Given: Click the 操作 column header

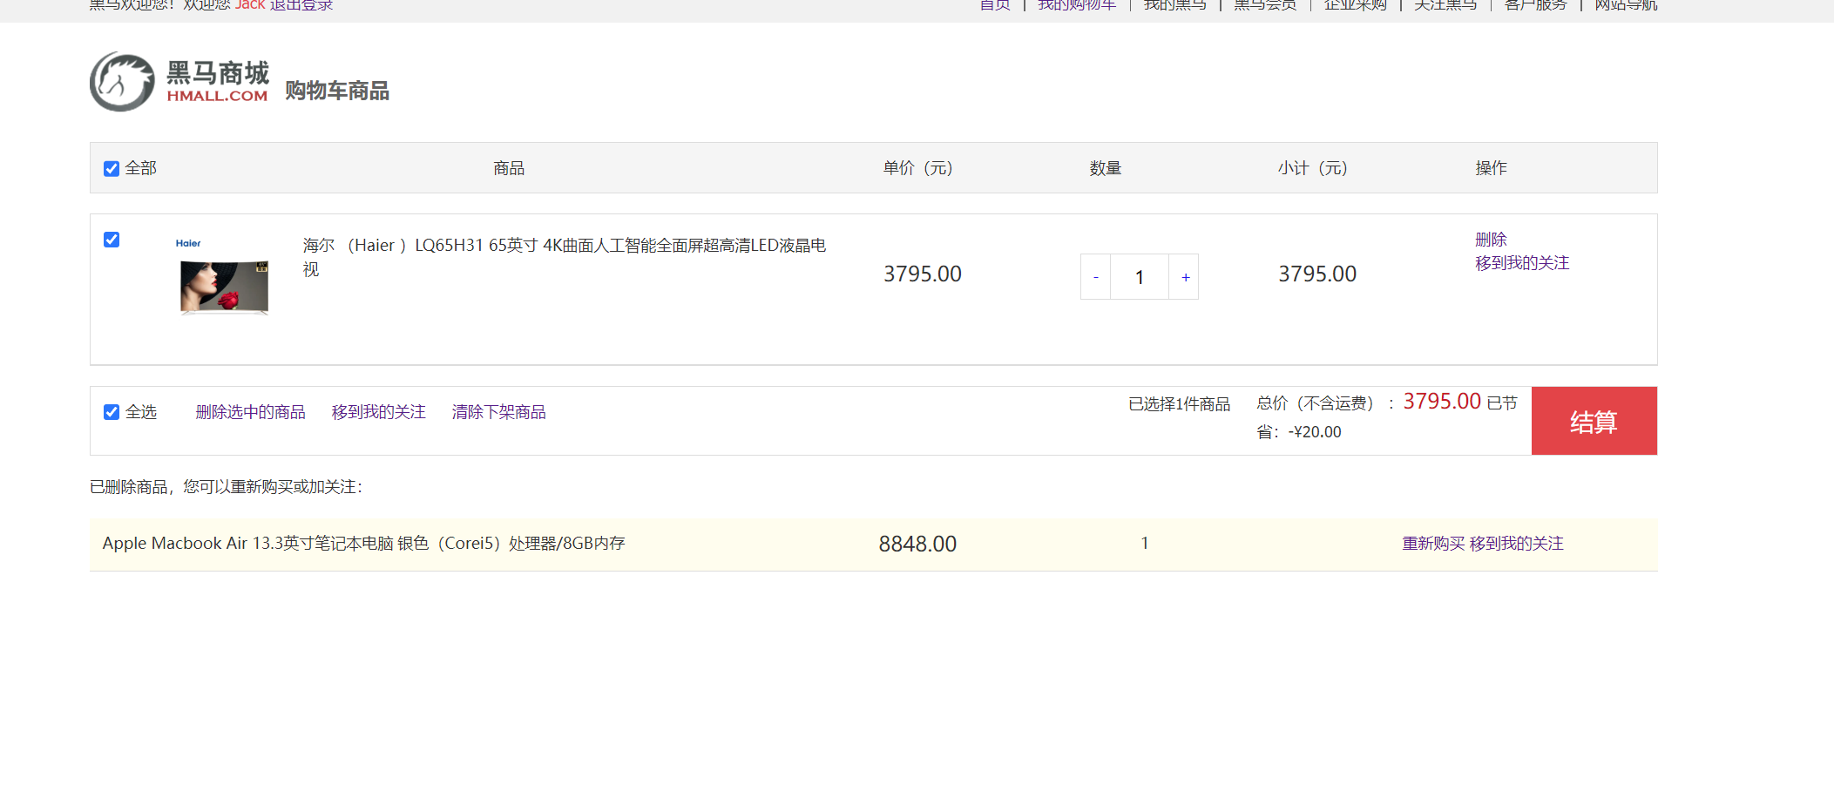Looking at the screenshot, I should click(x=1491, y=168).
